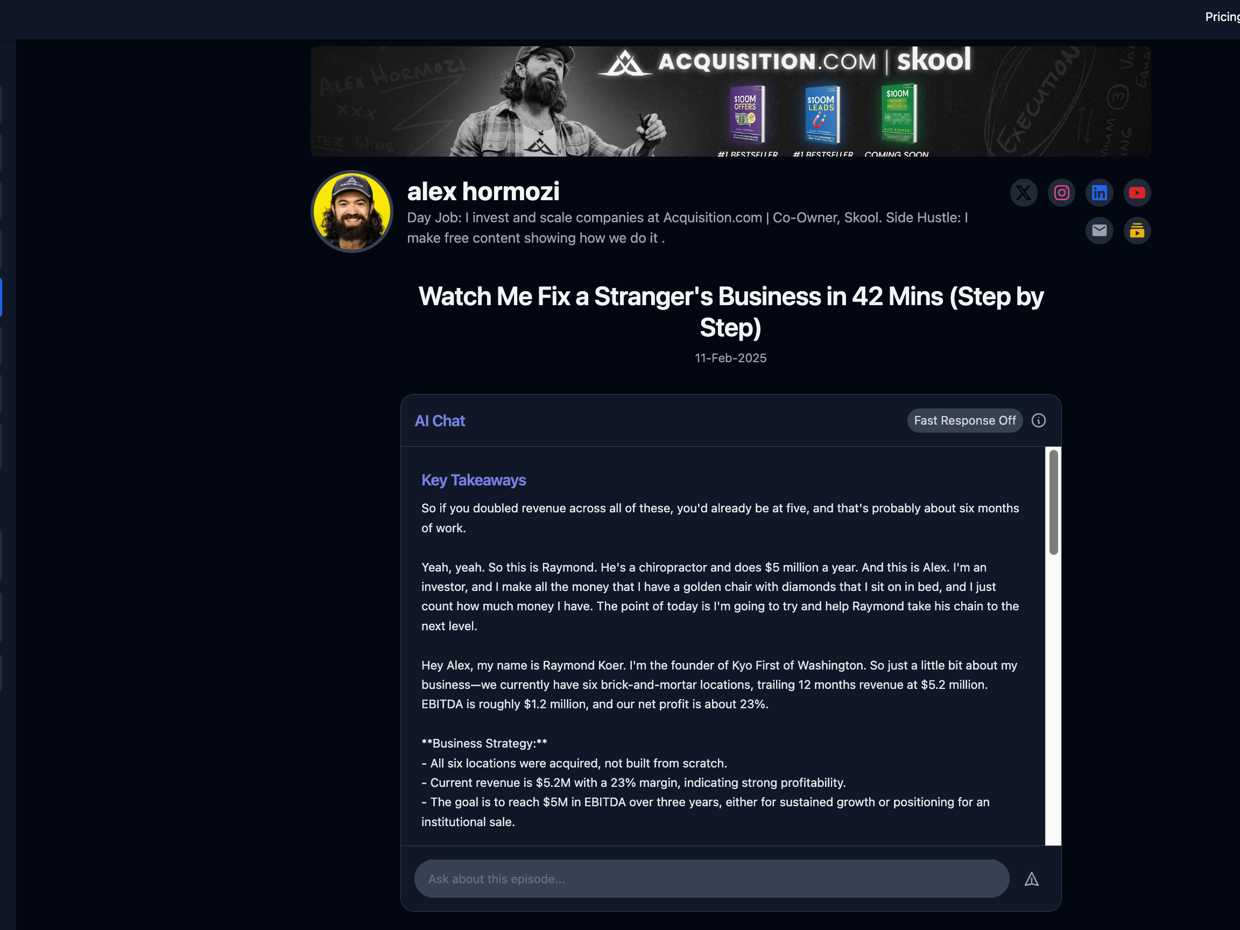This screenshot has width=1240, height=930.
Task: Click the info icon in AI Chat
Action: [x=1038, y=420]
